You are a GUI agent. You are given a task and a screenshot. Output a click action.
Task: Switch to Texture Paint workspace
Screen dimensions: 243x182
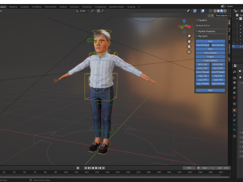50,7
